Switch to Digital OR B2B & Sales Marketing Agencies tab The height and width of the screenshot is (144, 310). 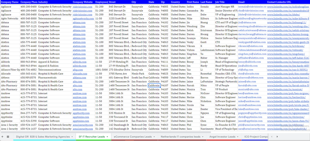[43, 137]
